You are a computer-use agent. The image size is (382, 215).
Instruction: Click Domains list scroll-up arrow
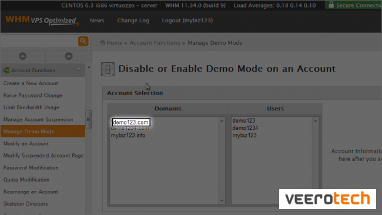coord(222,121)
